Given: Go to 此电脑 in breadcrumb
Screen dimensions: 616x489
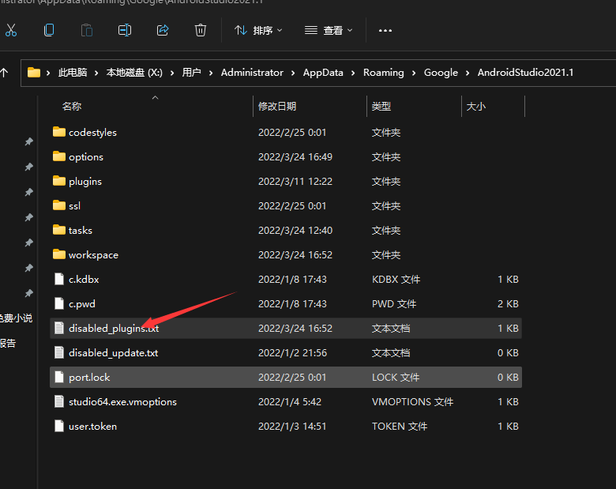Looking at the screenshot, I should (x=73, y=73).
